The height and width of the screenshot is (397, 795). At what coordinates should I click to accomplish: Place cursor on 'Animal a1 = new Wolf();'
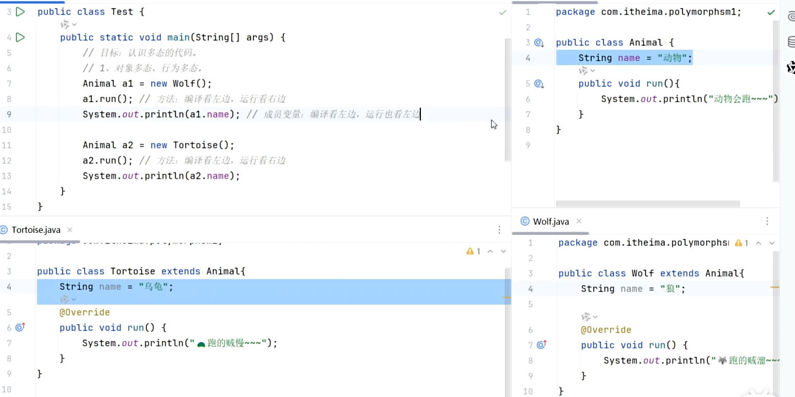tap(147, 84)
